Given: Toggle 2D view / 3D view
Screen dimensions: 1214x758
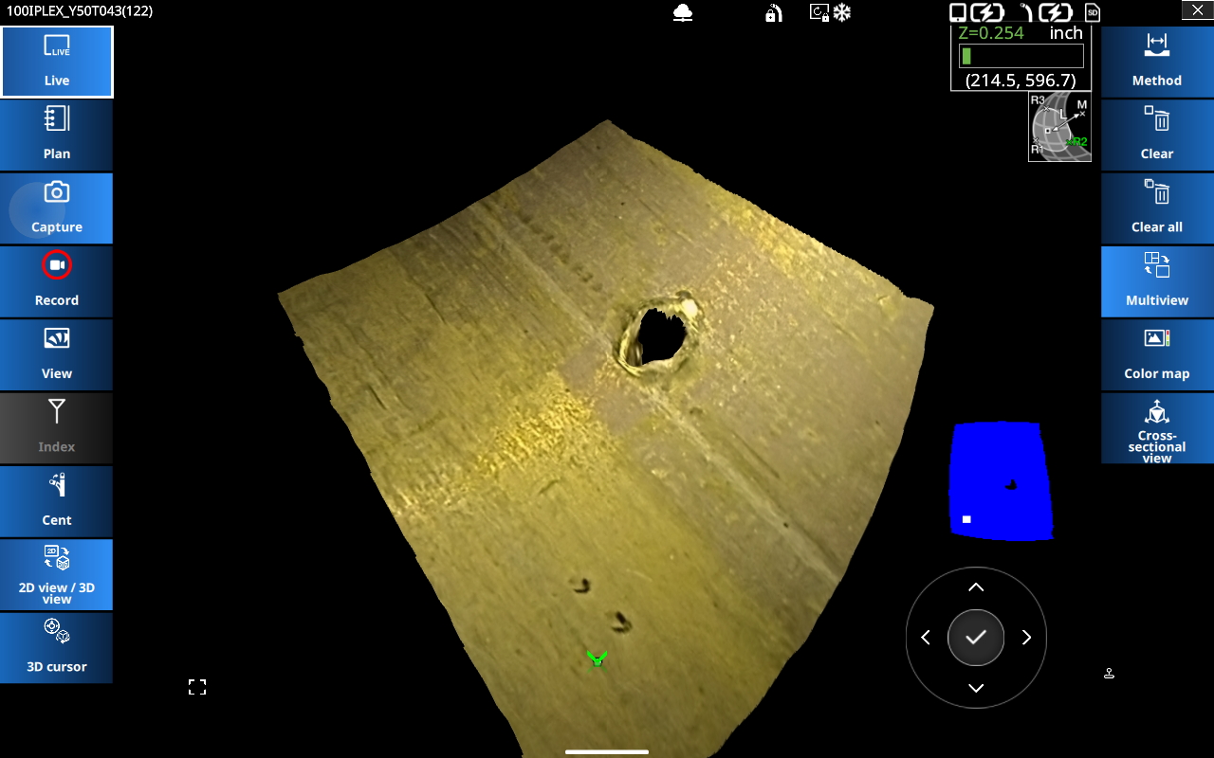Looking at the screenshot, I should click(x=57, y=574).
